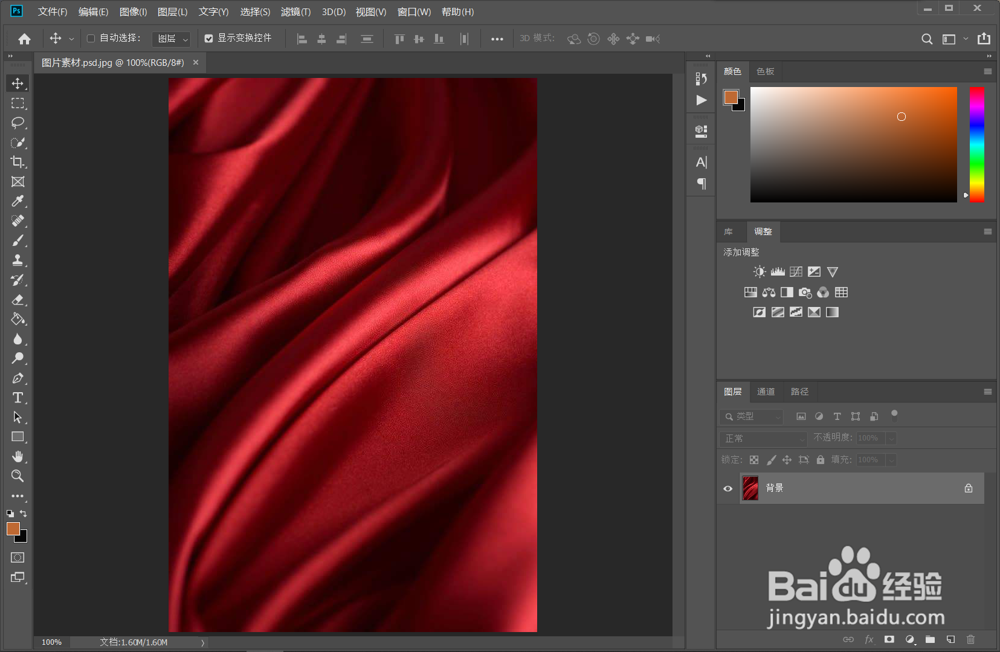The width and height of the screenshot is (1000, 652).
Task: Select the 背景 layer thumbnail
Action: tap(750, 488)
